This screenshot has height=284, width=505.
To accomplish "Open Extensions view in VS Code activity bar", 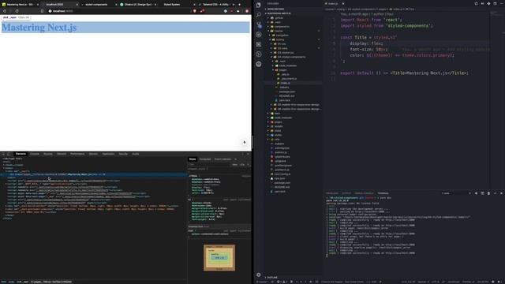I will [258, 44].
